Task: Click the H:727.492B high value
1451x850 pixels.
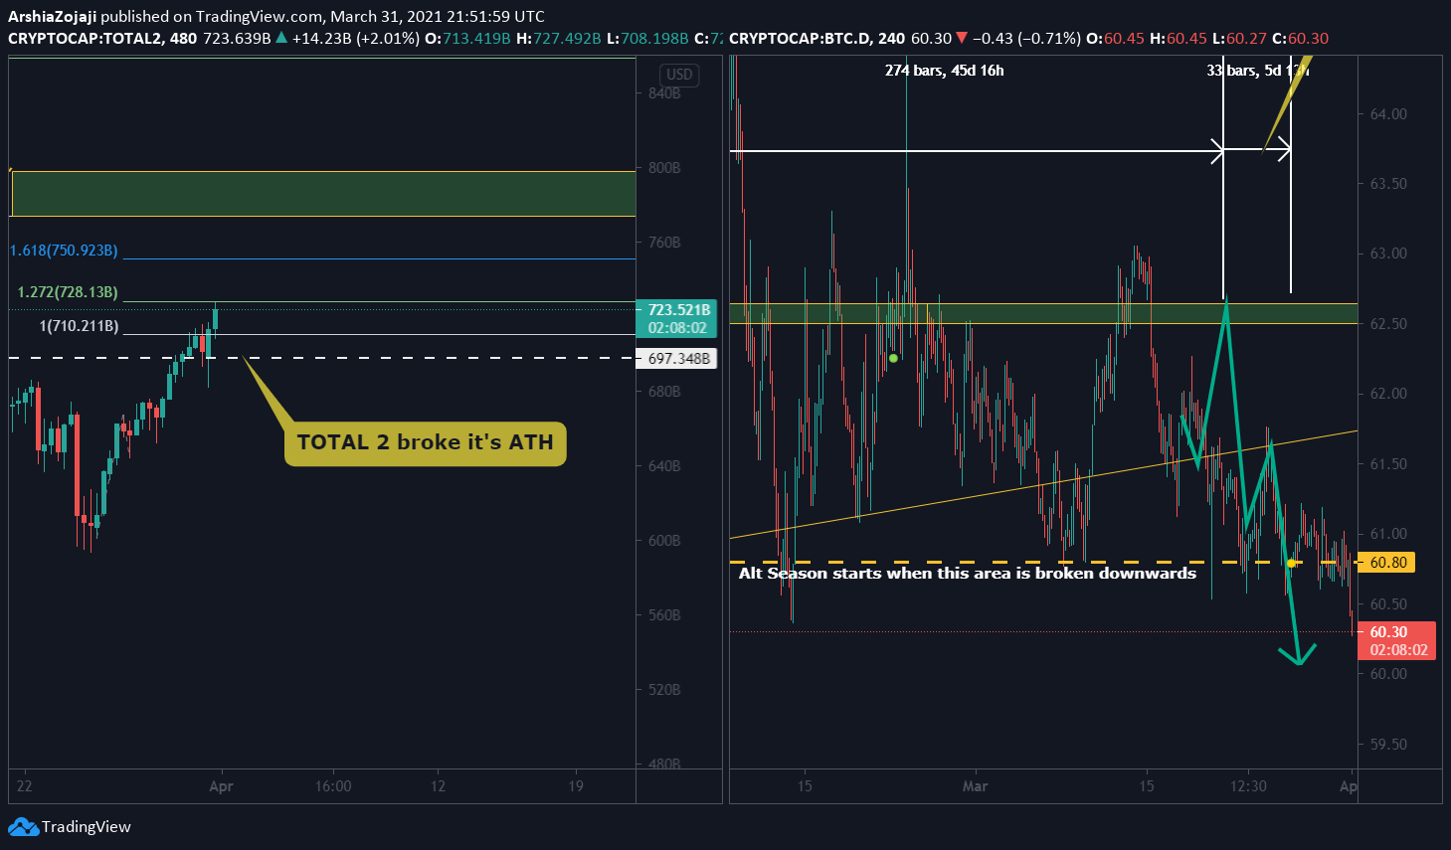Action: pyautogui.click(x=558, y=38)
